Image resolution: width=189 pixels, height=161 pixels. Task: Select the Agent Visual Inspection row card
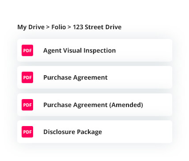coord(94,50)
